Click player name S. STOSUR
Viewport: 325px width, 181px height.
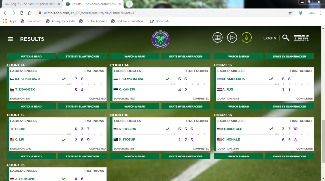click(x=127, y=139)
